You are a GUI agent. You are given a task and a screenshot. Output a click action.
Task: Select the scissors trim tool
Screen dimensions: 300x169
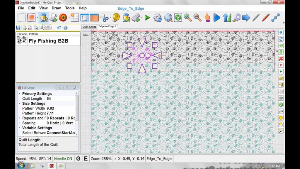(x=103, y=17)
